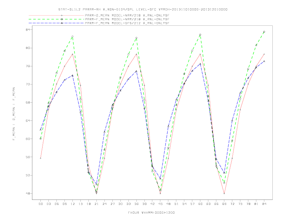Click x-axis tick label 06
Screen dimensions: 288x222
click(x=57, y=204)
